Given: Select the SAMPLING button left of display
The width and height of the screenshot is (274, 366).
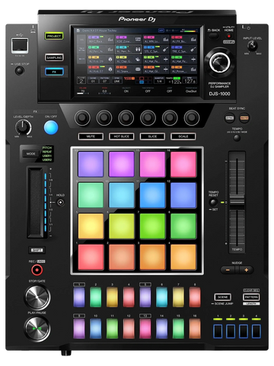Looking at the screenshot, I should click(54, 57).
